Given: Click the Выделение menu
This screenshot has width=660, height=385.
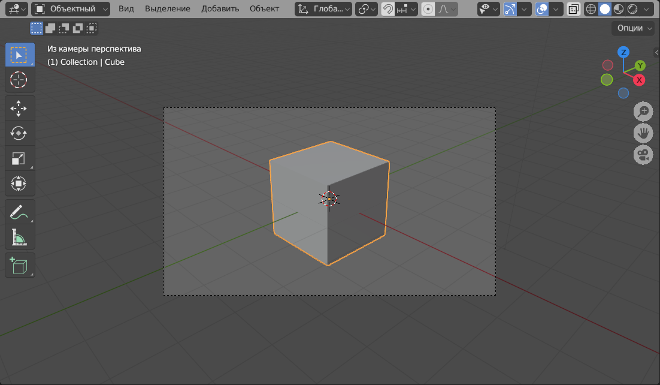Looking at the screenshot, I should (168, 9).
